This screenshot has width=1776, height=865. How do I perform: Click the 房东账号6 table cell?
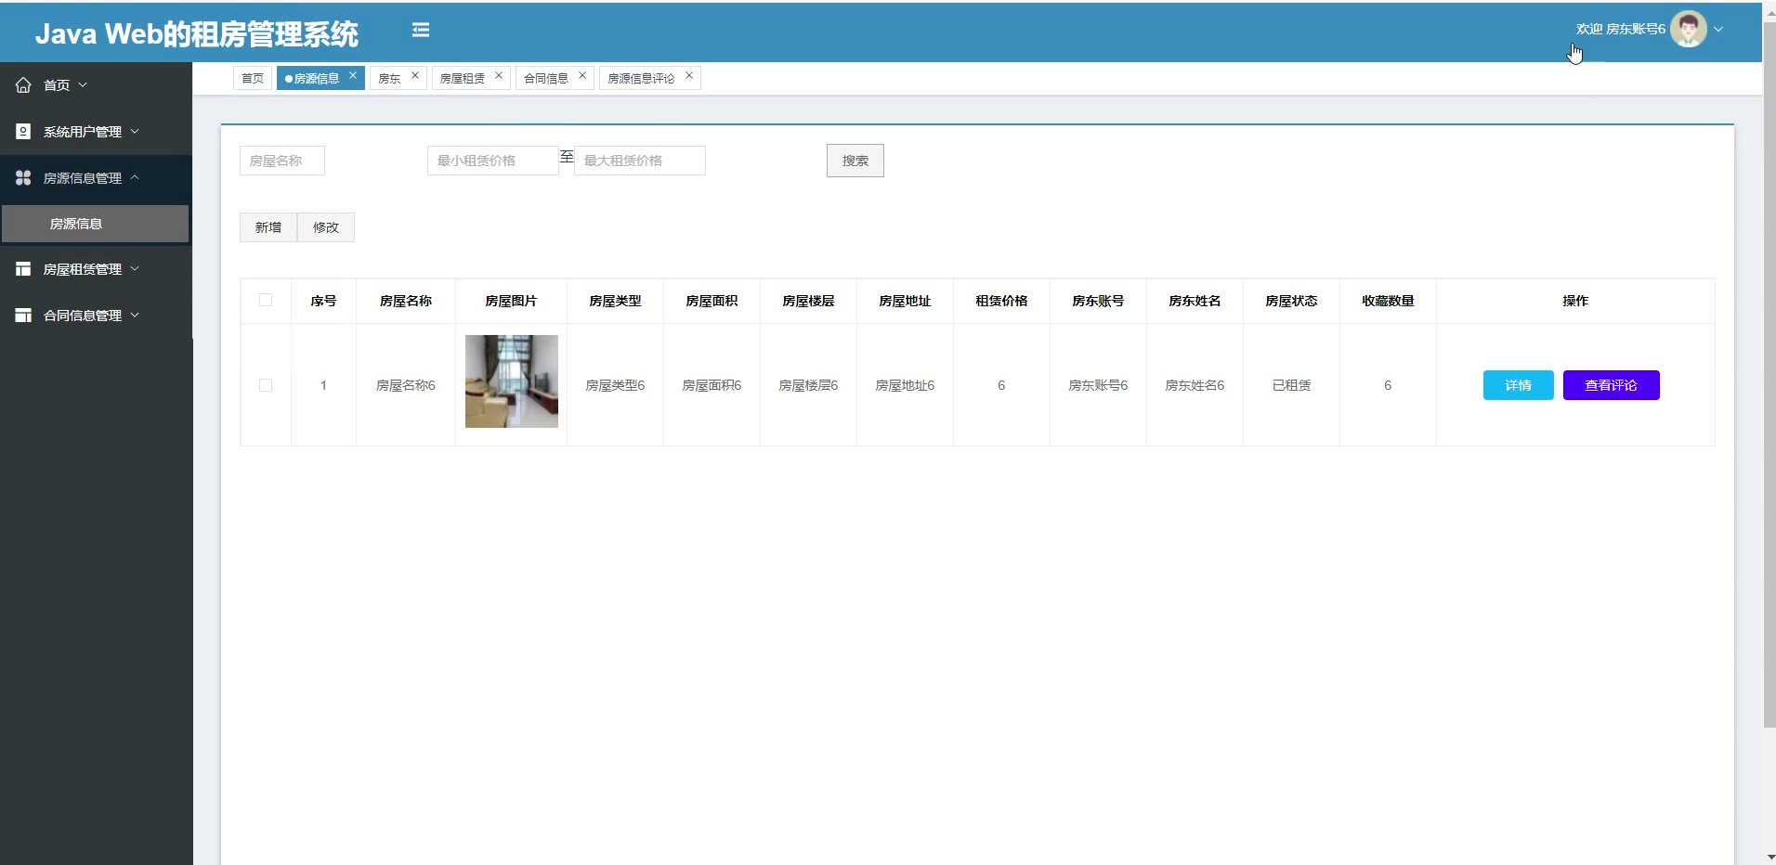point(1098,385)
